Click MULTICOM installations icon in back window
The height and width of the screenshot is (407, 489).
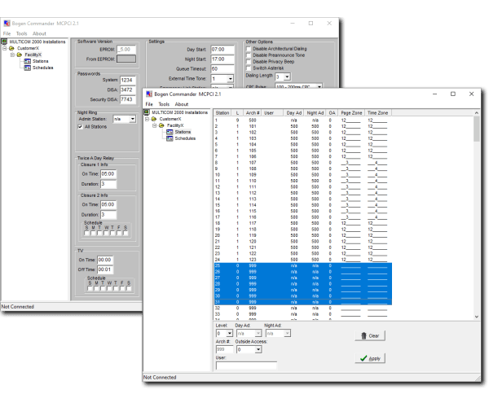pos(4,42)
